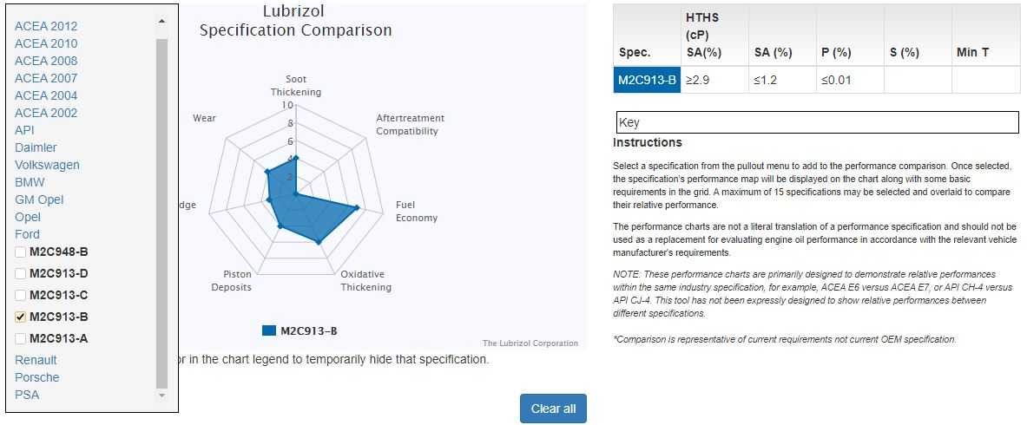The height and width of the screenshot is (425, 1027).
Task: Enable the M2C913-D specification
Action: coord(20,274)
